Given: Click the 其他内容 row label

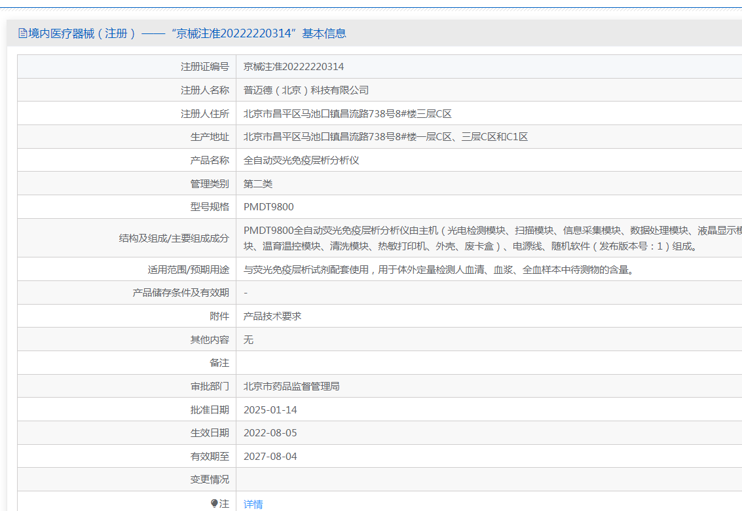Looking at the screenshot, I should coord(210,339).
